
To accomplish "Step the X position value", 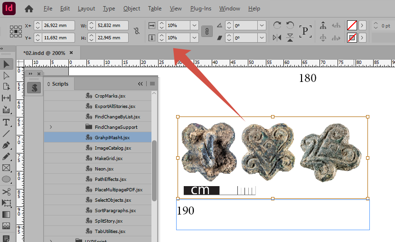I will [x=38, y=26].
